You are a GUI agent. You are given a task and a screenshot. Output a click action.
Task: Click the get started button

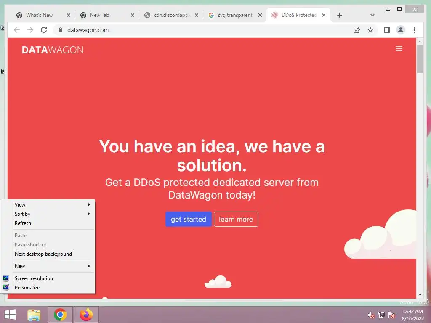pos(188,219)
